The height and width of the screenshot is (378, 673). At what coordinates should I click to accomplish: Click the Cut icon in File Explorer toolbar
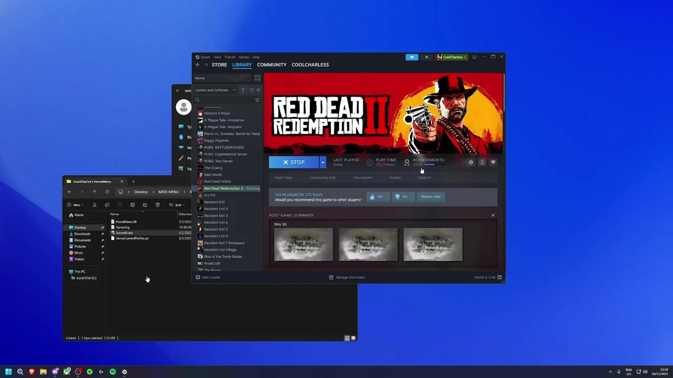tap(95, 205)
